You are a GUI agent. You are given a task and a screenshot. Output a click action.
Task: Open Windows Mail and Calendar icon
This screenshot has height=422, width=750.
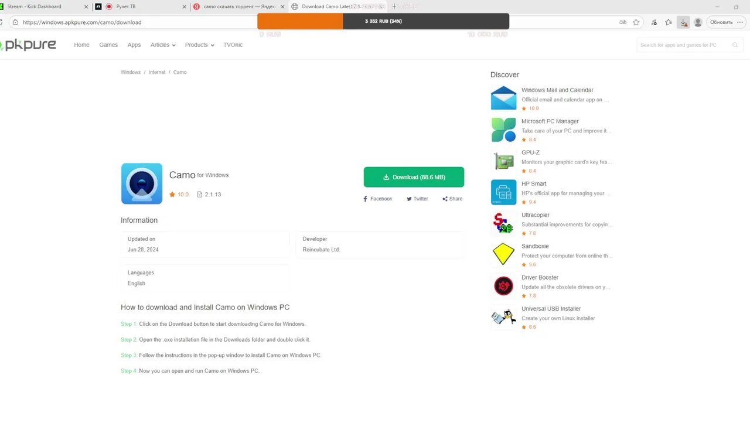pyautogui.click(x=503, y=98)
